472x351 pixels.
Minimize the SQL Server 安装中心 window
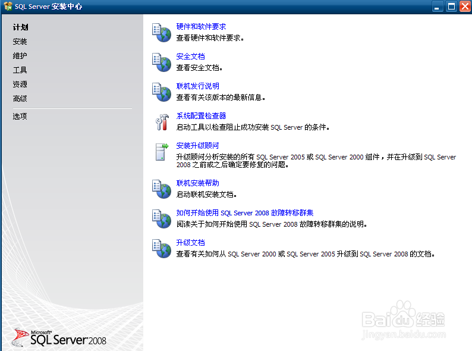(x=437, y=7)
